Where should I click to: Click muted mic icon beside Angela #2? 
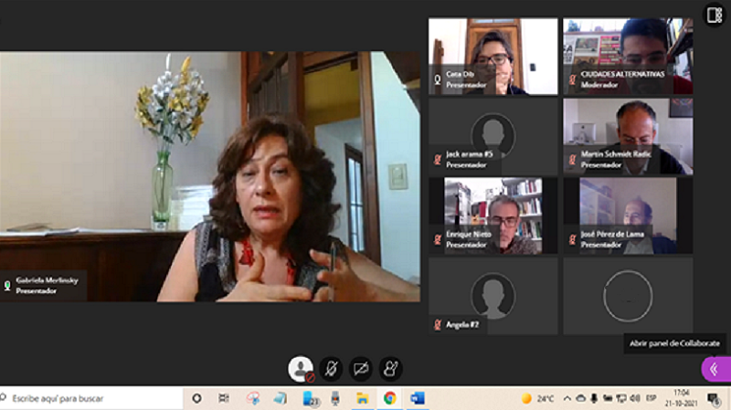438,325
